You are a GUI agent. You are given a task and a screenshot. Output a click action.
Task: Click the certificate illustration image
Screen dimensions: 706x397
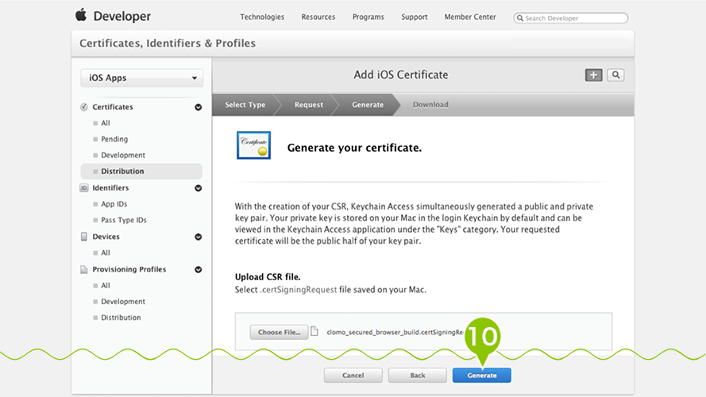pyautogui.click(x=253, y=145)
